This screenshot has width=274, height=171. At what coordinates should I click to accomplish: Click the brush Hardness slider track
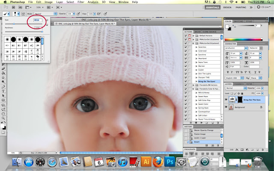coord(24,32)
